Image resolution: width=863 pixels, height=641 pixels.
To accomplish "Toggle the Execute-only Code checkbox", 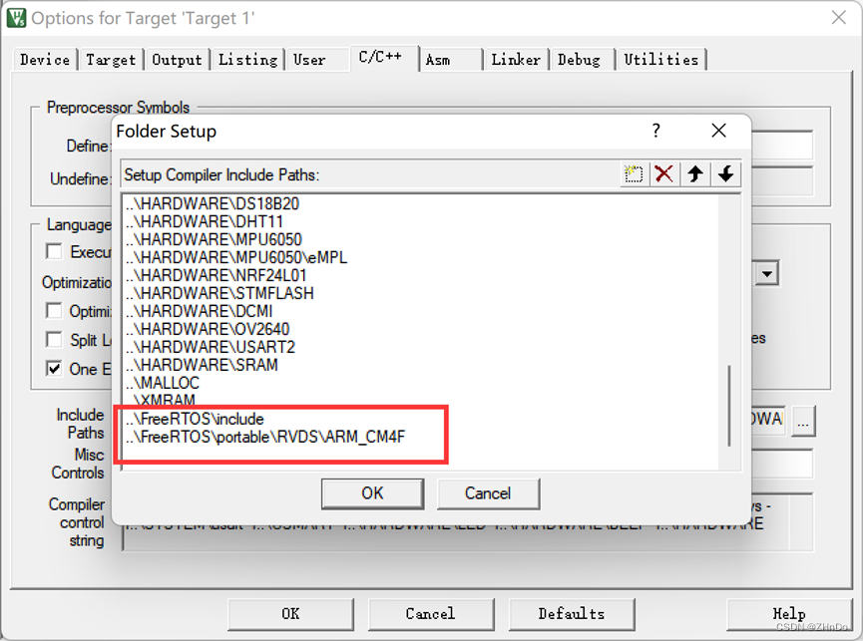I will (54, 251).
